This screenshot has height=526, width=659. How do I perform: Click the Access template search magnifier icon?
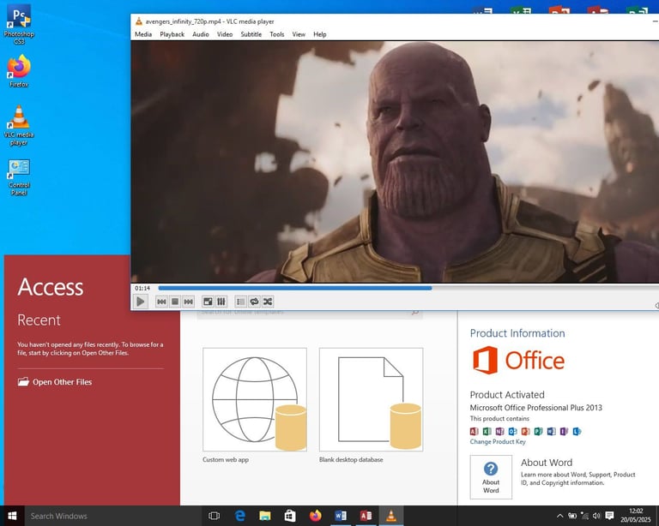pyautogui.click(x=415, y=313)
